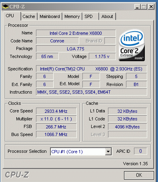
Task: Maximize the CPU-Z window
Action: 144,7
